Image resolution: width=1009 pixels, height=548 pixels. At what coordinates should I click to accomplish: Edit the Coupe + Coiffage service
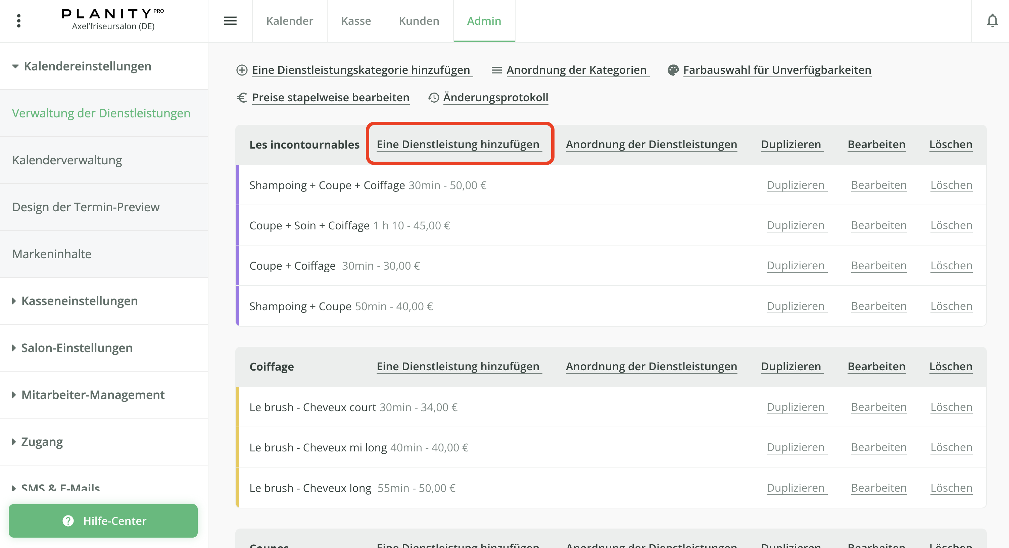click(878, 266)
